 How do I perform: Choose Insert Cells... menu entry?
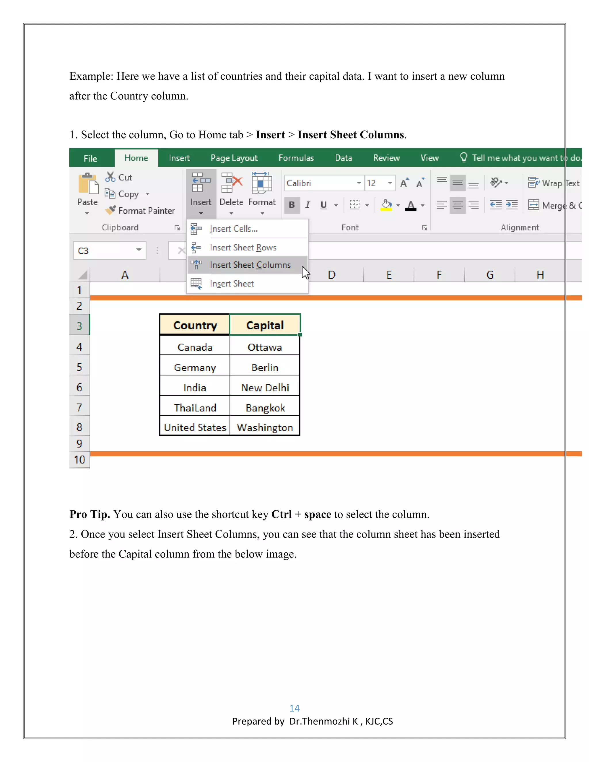pyautogui.click(x=248, y=229)
